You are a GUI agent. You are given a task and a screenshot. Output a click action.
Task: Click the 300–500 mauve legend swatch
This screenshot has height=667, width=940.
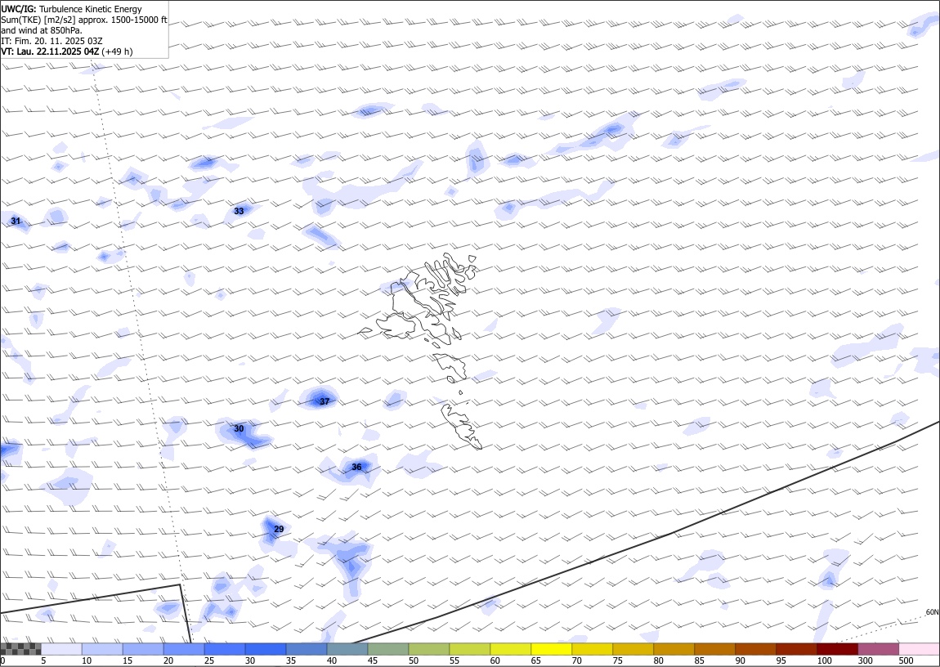878,649
